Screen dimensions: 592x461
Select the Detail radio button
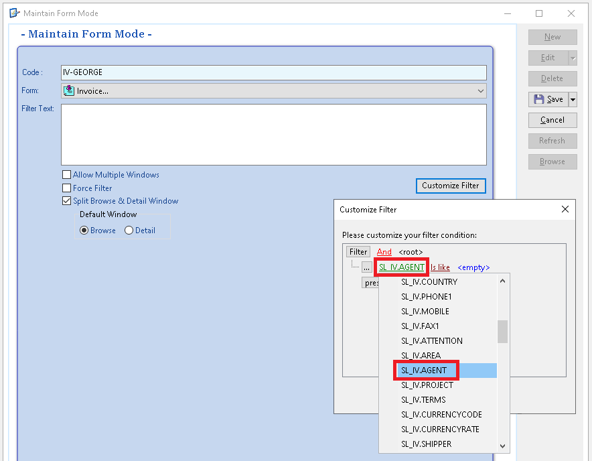[129, 230]
